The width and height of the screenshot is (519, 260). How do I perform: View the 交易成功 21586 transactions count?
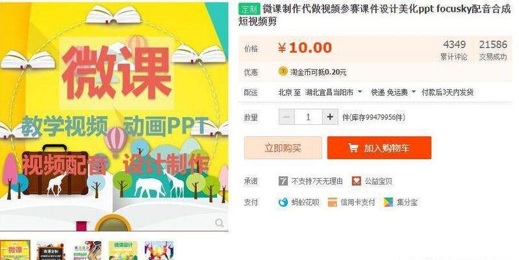pyautogui.click(x=493, y=49)
